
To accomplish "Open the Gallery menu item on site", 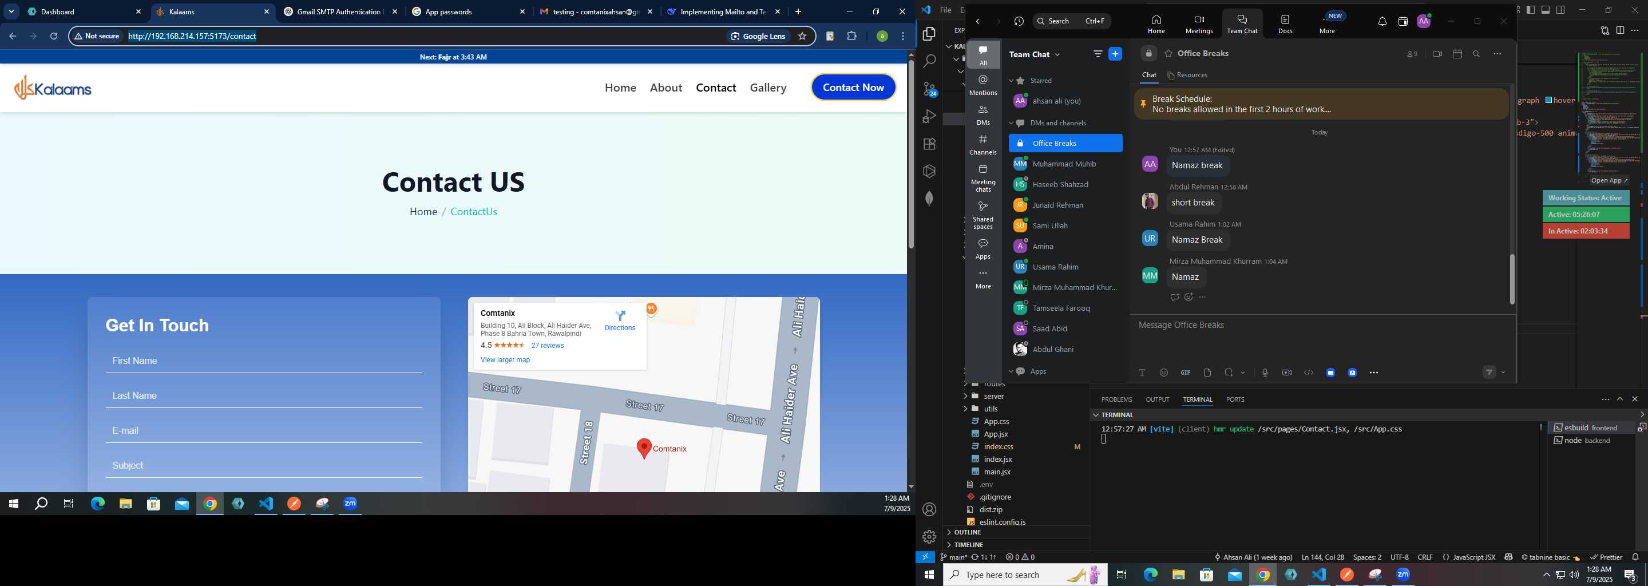I will [768, 88].
